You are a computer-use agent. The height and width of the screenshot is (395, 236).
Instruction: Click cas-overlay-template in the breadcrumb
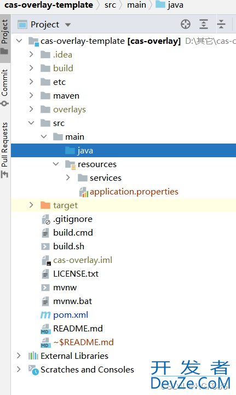49,5
